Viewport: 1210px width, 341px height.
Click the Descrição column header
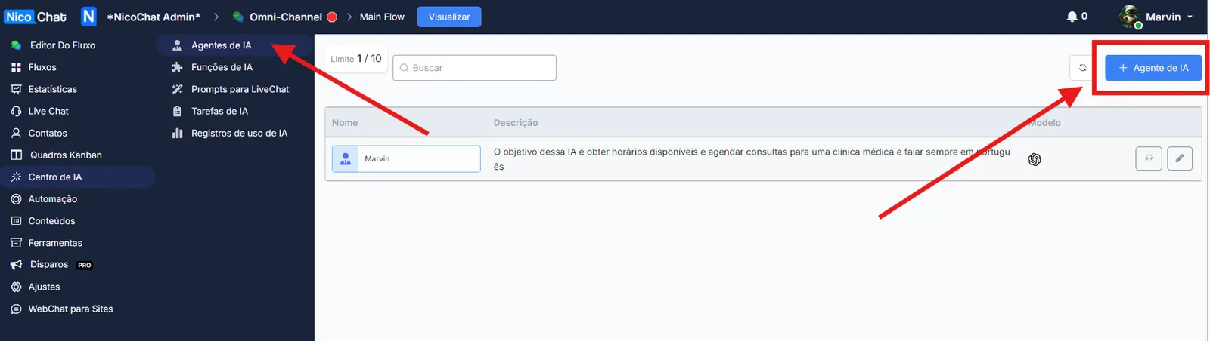(x=516, y=123)
